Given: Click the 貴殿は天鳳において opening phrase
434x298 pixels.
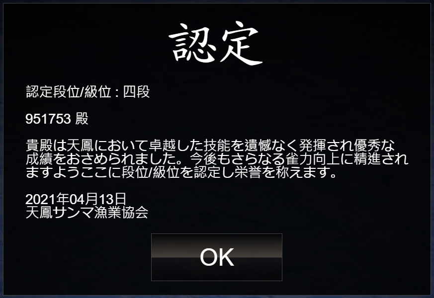Looking at the screenshot, I should [87, 146].
